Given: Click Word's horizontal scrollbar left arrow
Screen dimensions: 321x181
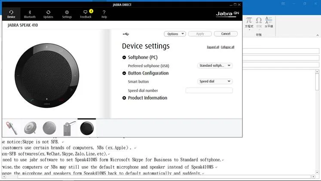Looking at the screenshot, I should click(4, 177).
